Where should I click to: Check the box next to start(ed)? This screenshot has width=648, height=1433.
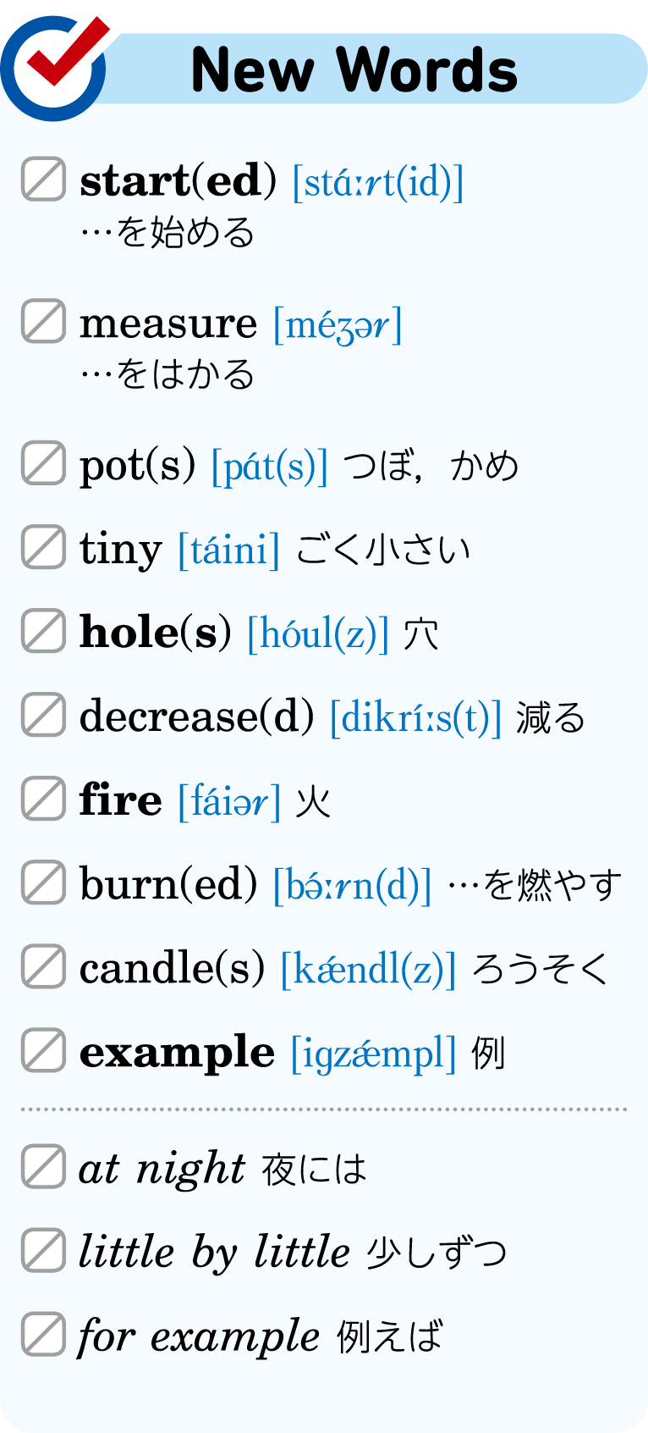(43, 179)
